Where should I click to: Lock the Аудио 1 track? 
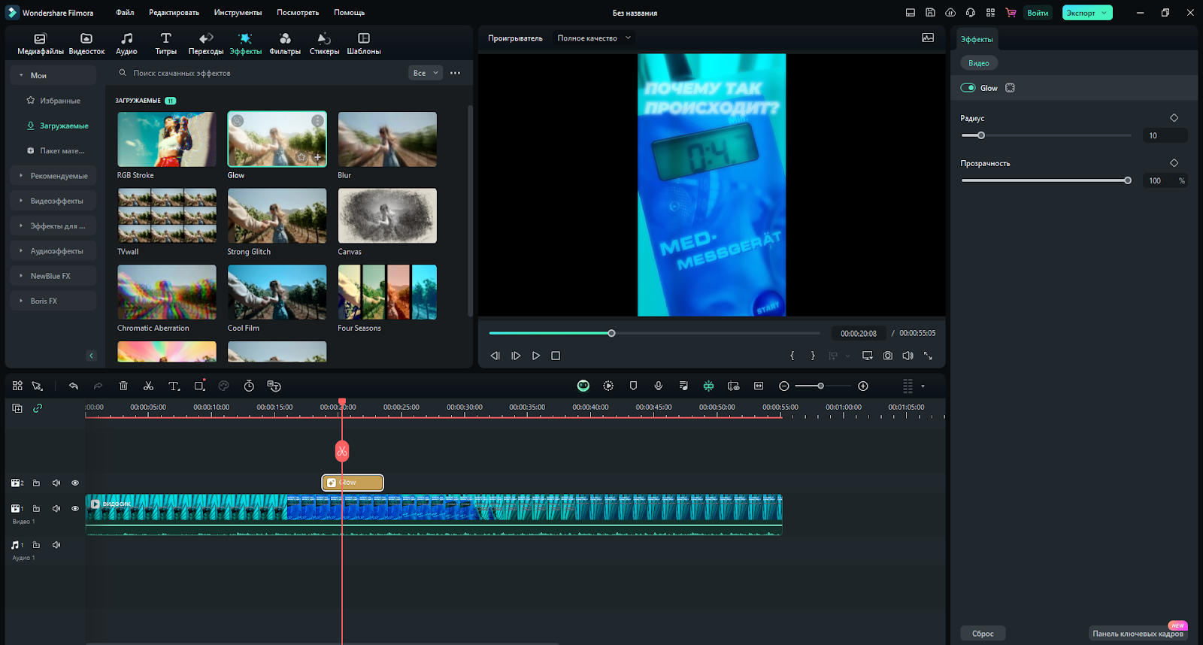point(36,544)
